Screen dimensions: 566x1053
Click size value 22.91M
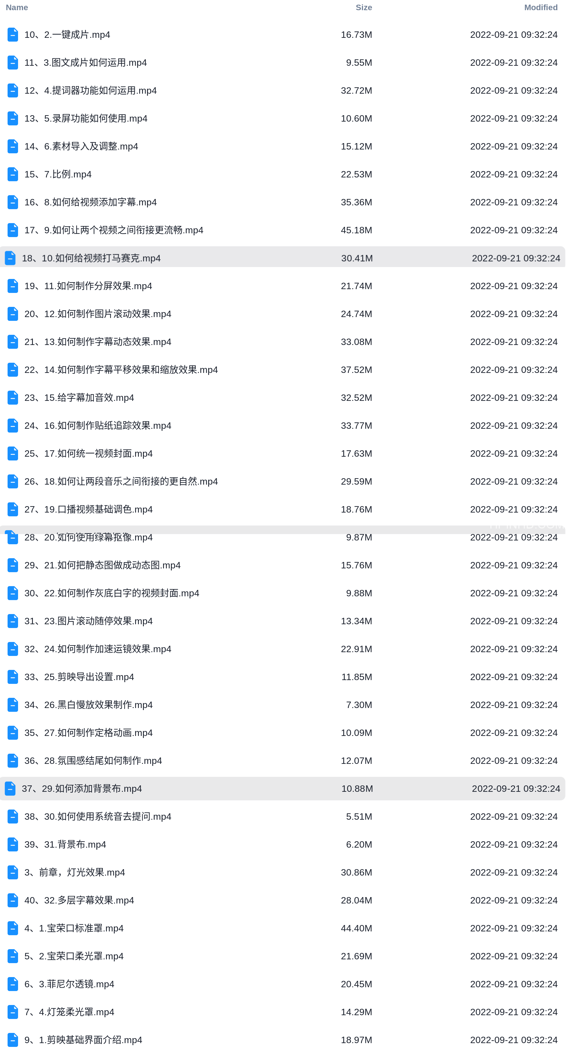(356, 649)
